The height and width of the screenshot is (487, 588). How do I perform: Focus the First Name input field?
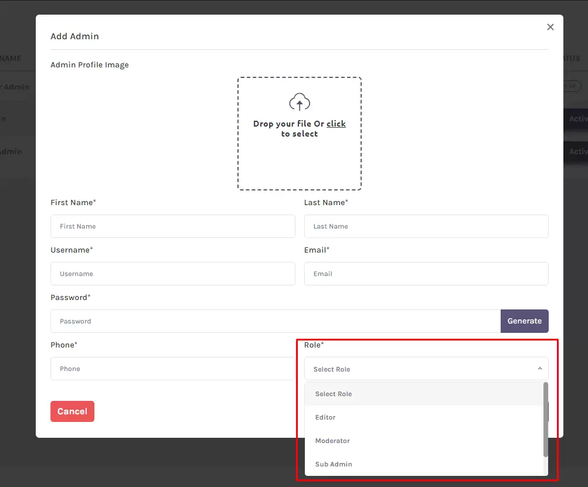[173, 226]
